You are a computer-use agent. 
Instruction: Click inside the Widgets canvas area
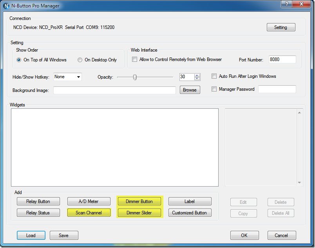pyautogui.click(x=115, y=147)
